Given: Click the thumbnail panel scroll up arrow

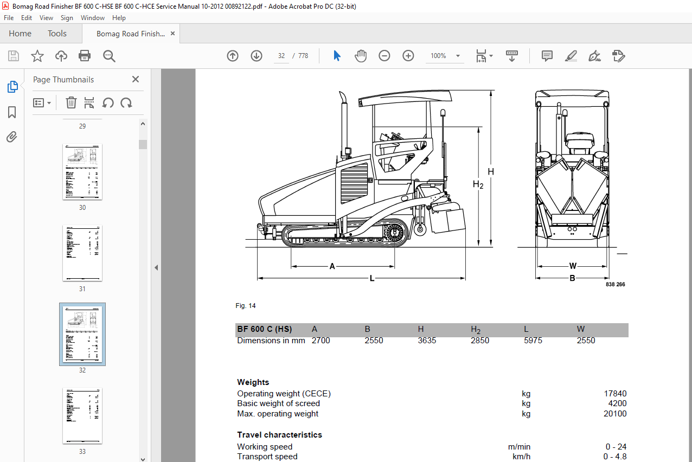Looking at the screenshot, I should (143, 124).
